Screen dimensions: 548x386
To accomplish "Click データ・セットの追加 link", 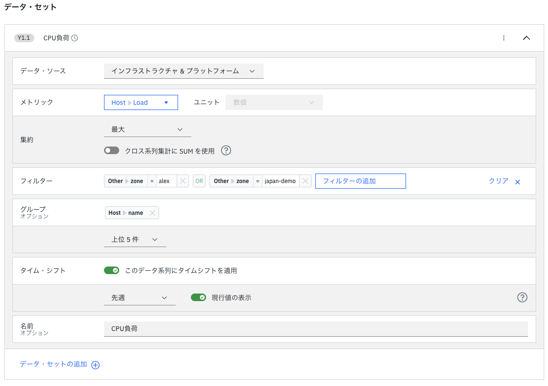I will tap(54, 364).
